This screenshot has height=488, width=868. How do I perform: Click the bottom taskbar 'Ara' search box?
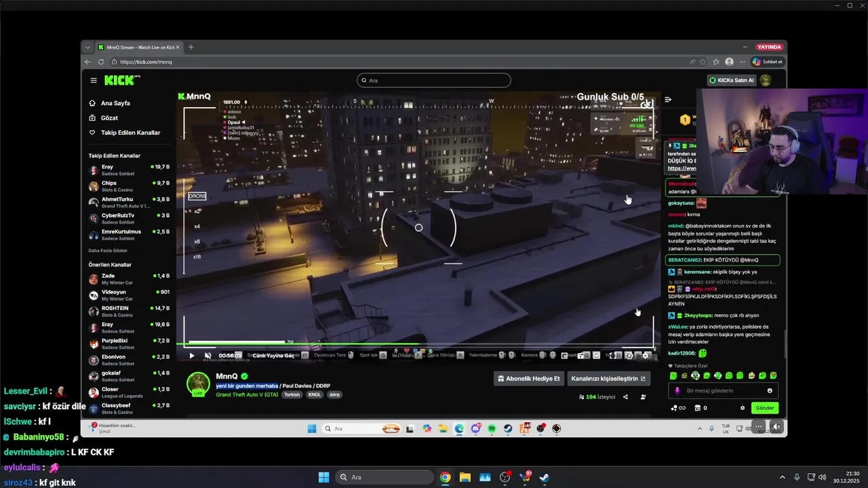[384, 477]
